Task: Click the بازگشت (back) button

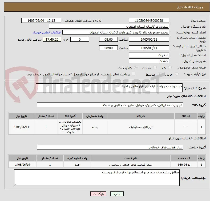Action: 98,194
